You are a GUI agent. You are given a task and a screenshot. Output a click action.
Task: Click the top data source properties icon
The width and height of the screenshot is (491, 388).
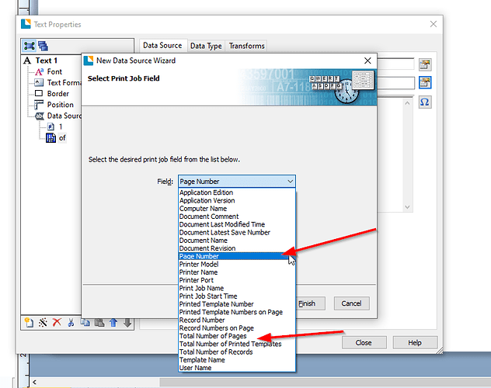point(425,64)
